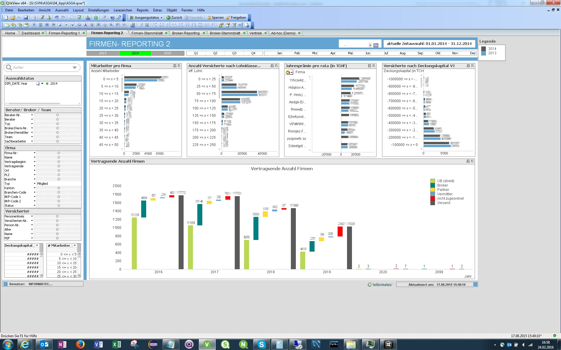Open the Lesezeichen menu
The image size is (561, 350).
tap(123, 10)
